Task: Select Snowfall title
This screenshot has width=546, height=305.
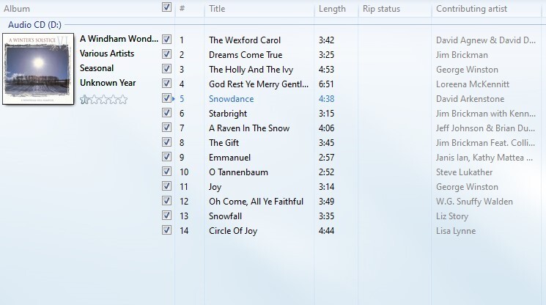Action: (225, 216)
